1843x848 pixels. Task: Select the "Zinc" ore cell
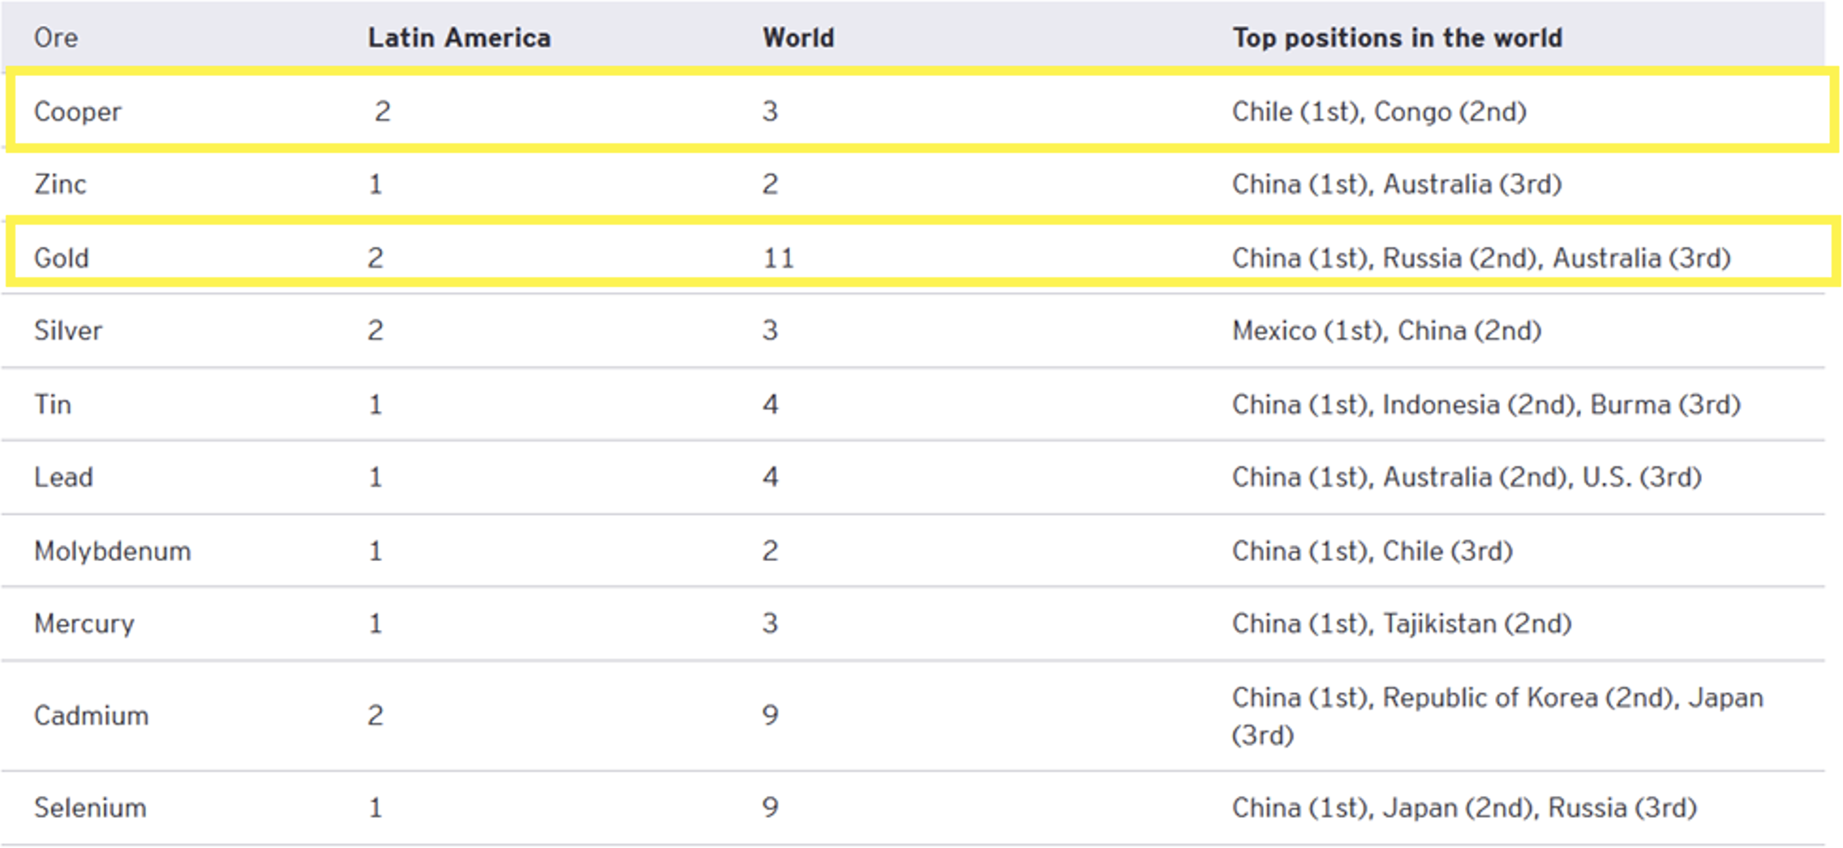point(60,184)
